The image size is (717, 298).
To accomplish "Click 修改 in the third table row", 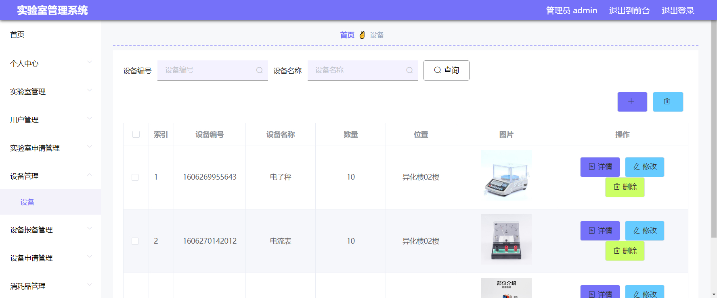I will tap(645, 292).
